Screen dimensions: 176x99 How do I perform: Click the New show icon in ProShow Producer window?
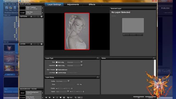[x=7, y=8]
